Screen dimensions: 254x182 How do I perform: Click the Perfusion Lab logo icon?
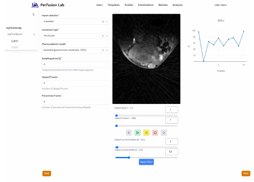tap(35, 5)
